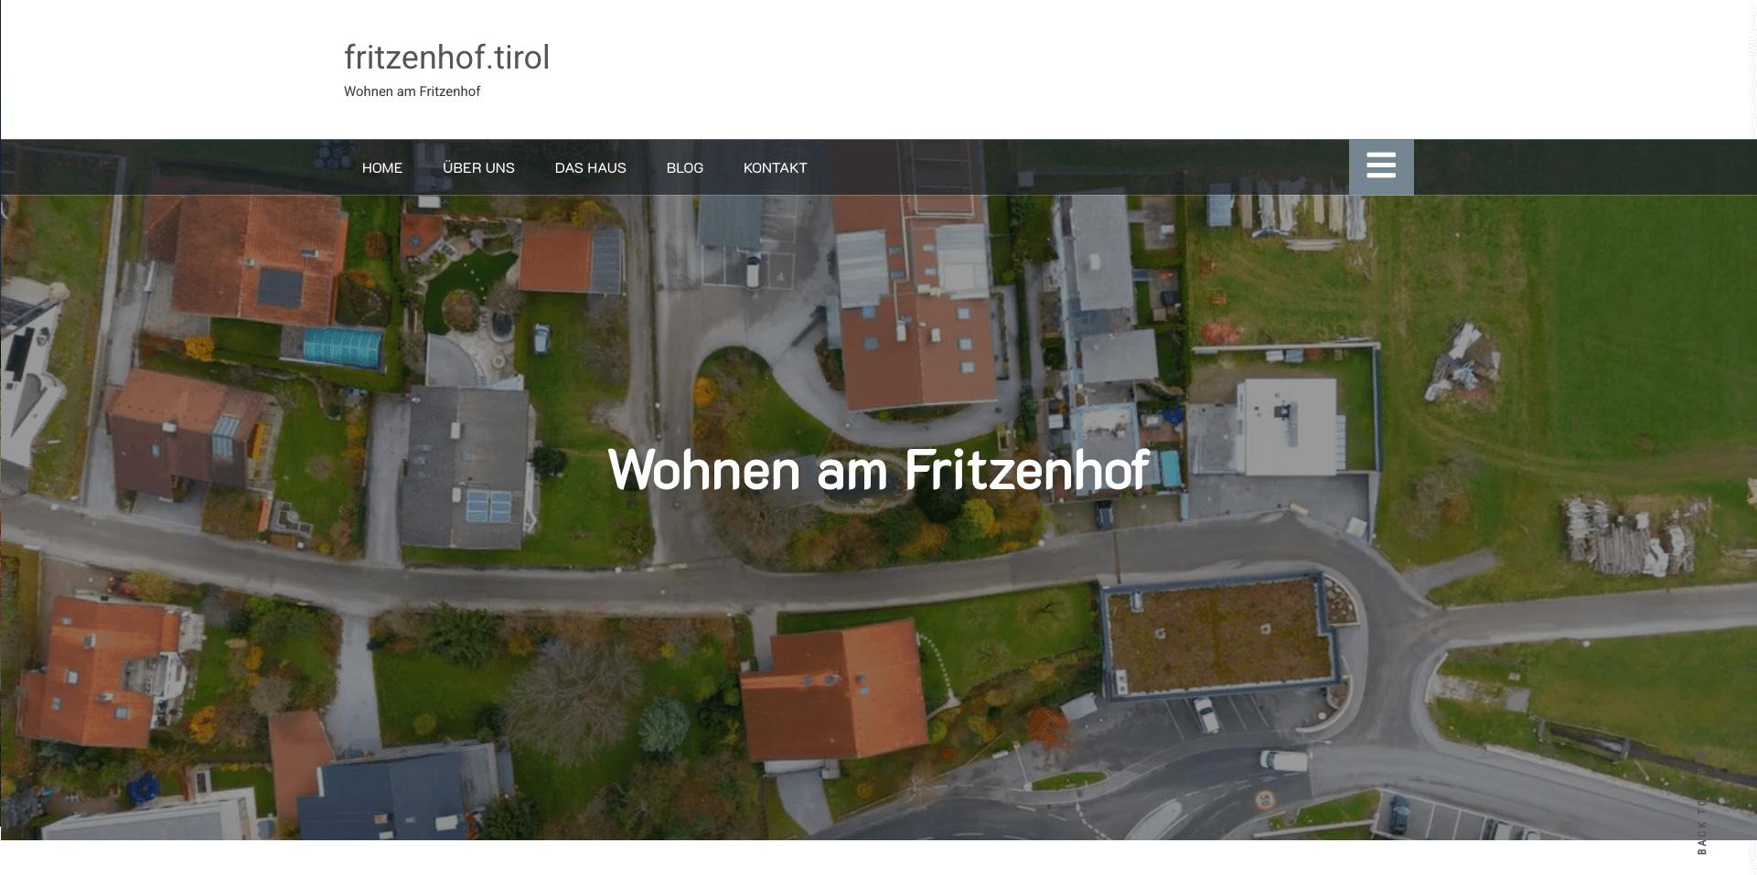Click the Wohnen am Fritzenhof hero heading

pos(878,472)
